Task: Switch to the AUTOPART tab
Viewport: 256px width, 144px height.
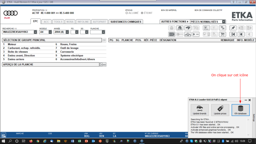Action: click(100, 22)
